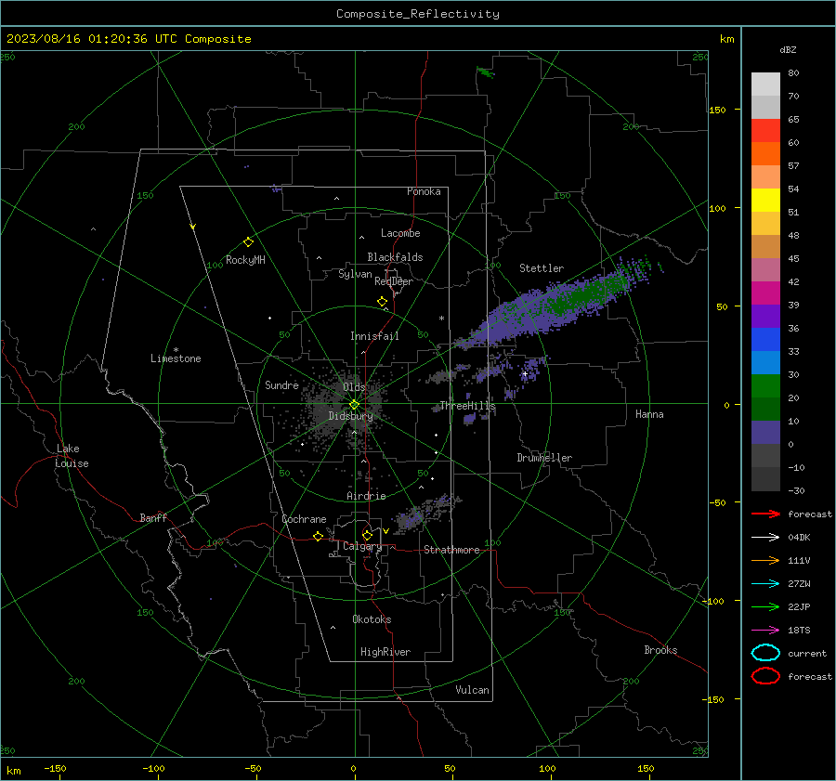Click the red 60-65 dBZ swatch
The width and height of the screenshot is (836, 781).
point(765,131)
